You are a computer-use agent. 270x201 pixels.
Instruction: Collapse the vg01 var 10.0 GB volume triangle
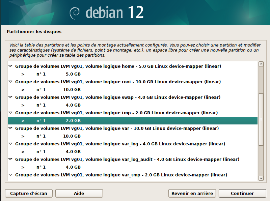(10, 128)
